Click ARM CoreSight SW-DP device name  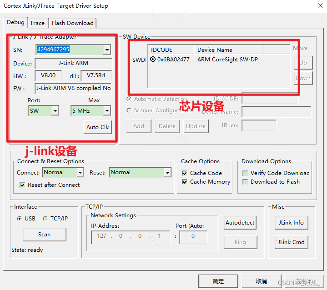227,60
